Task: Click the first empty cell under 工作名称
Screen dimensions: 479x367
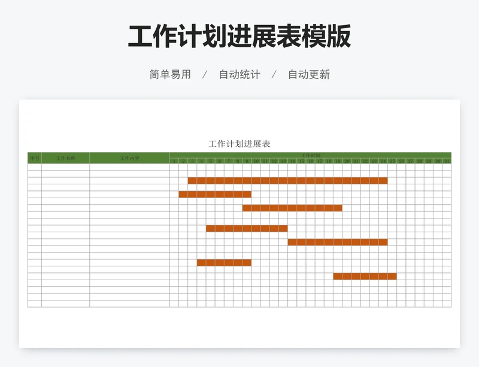Action: [x=65, y=167]
